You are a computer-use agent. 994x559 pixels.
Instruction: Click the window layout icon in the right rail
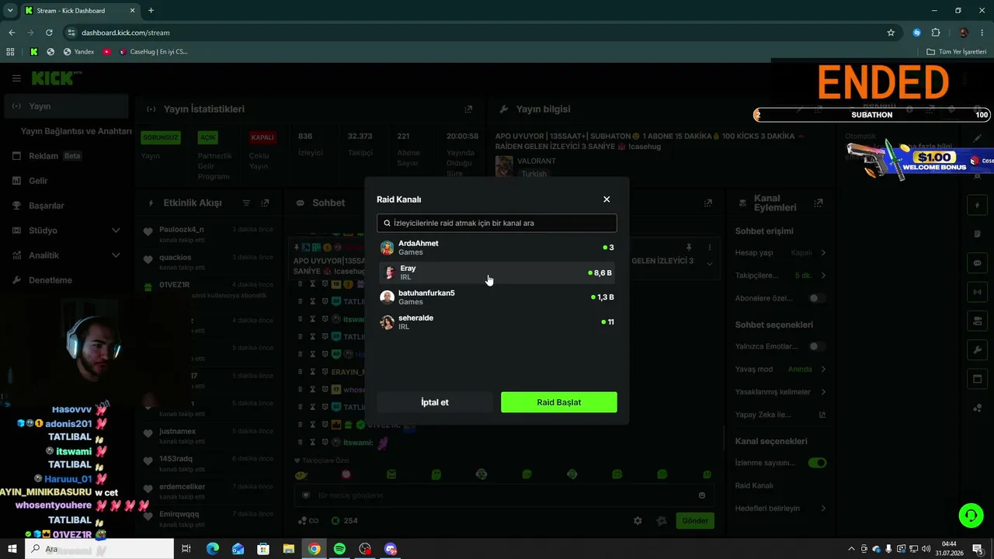coord(977,379)
